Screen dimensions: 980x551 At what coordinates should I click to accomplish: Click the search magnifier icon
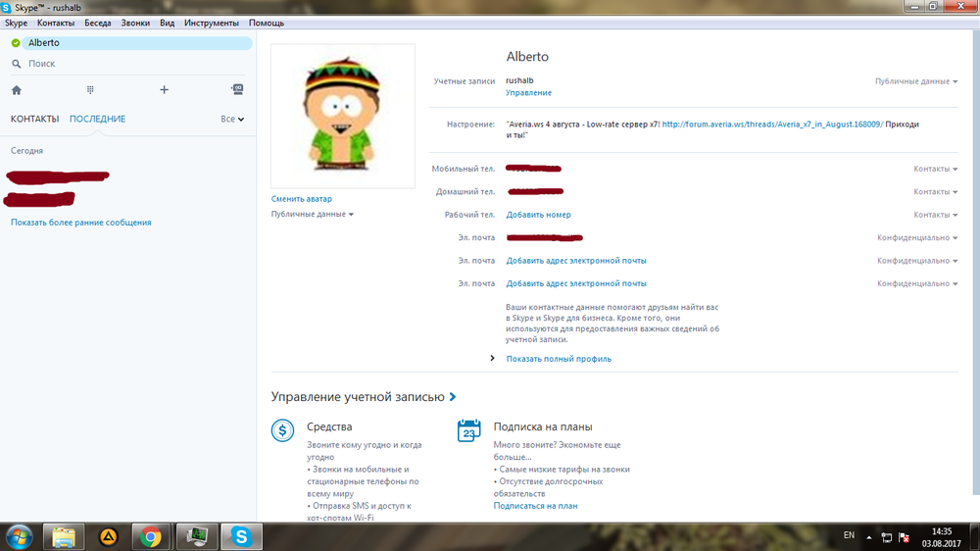[17, 64]
